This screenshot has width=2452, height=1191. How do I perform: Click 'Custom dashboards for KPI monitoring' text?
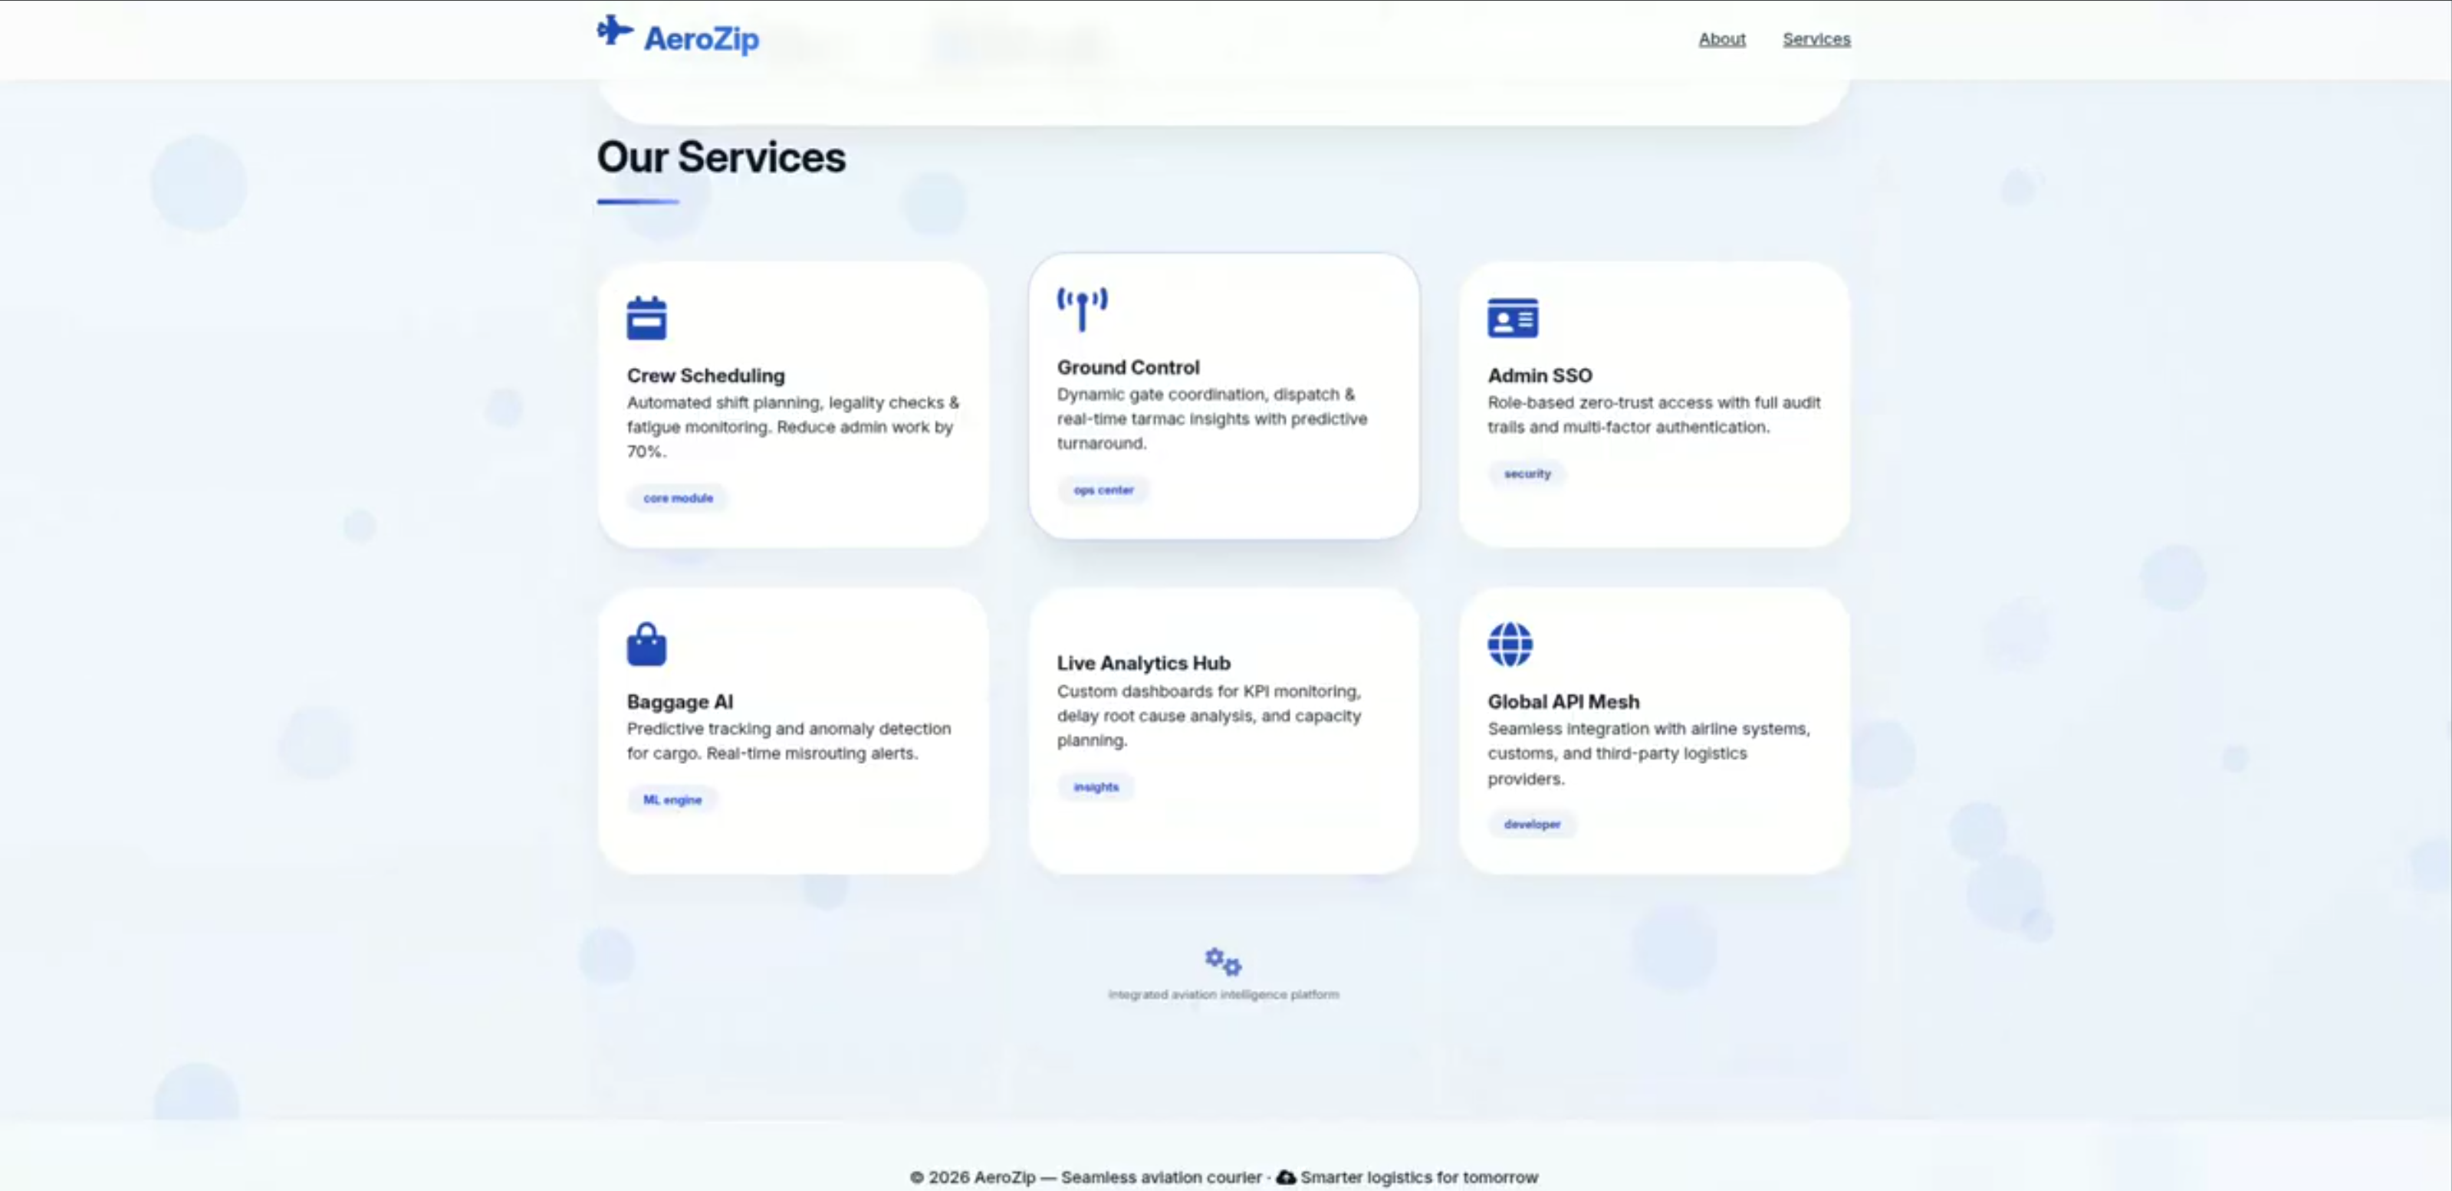(1209, 715)
